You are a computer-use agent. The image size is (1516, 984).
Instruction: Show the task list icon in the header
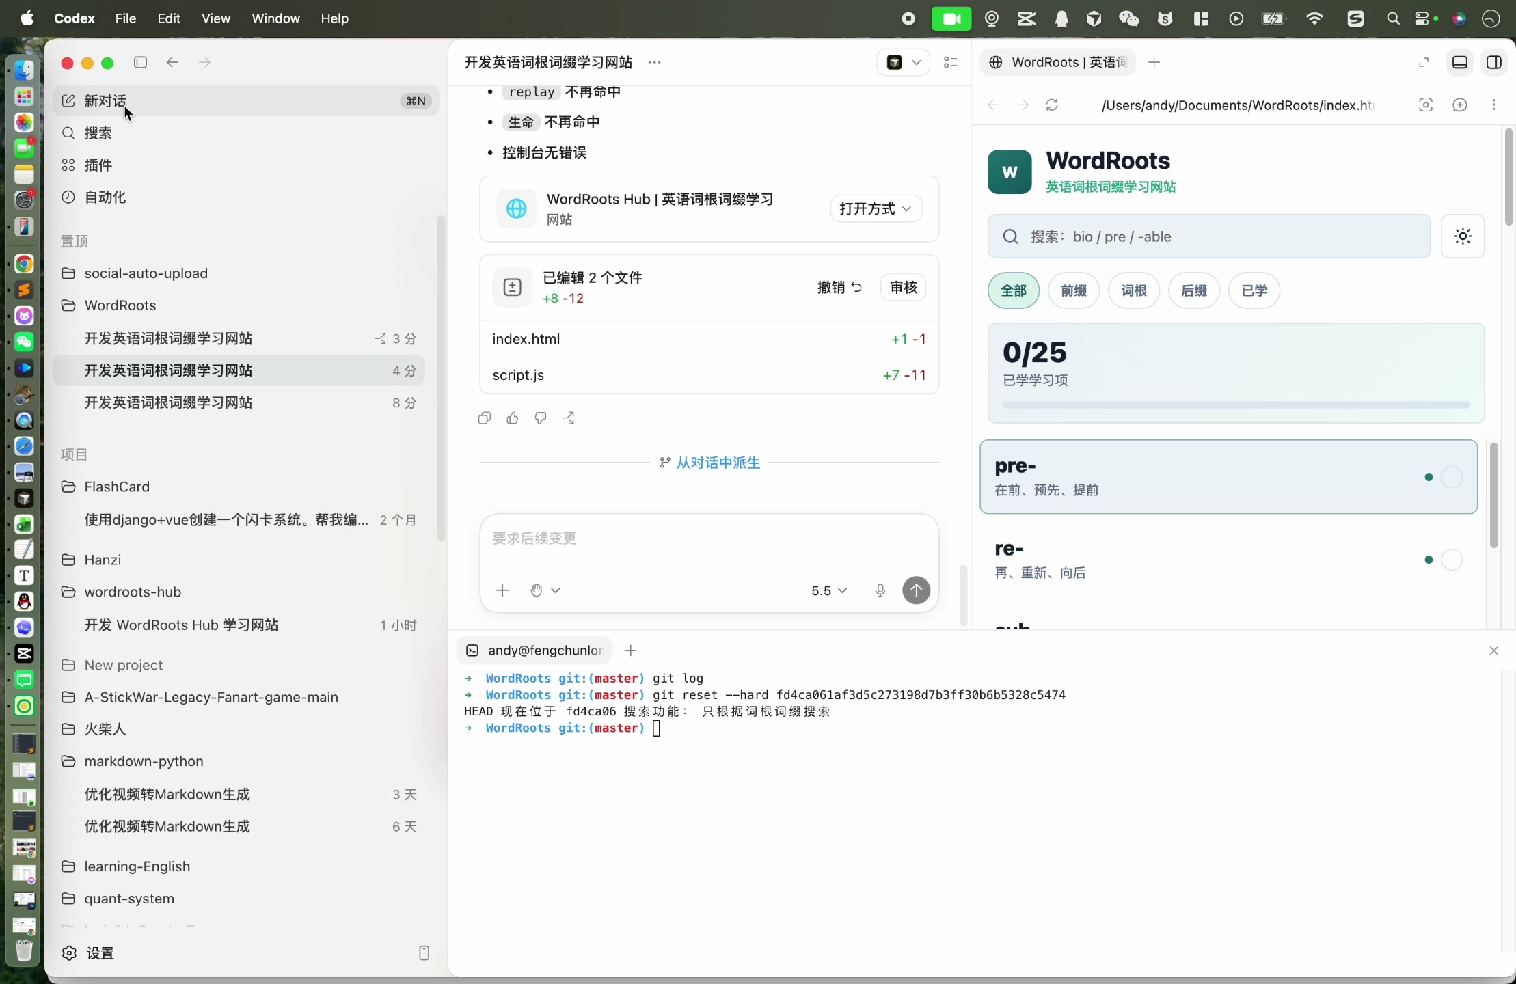[950, 62]
